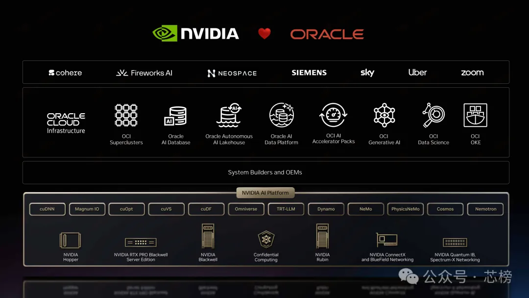529x298 pixels.
Task: Open the Oracle AI Data Platform icon
Action: 282,115
